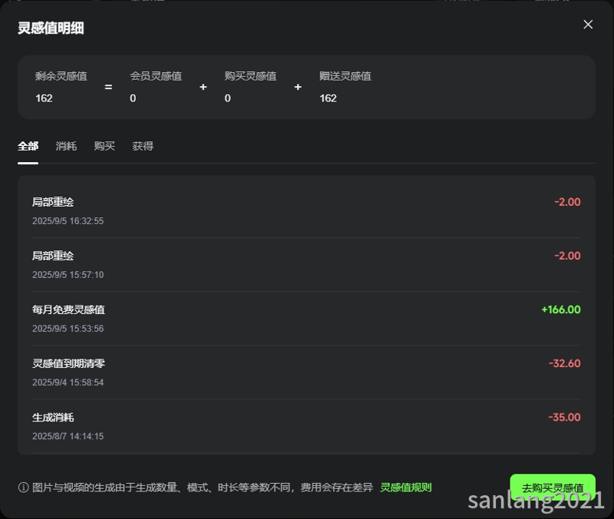Switch to the 购买 tab
This screenshot has height=519, width=614.
[x=104, y=146]
